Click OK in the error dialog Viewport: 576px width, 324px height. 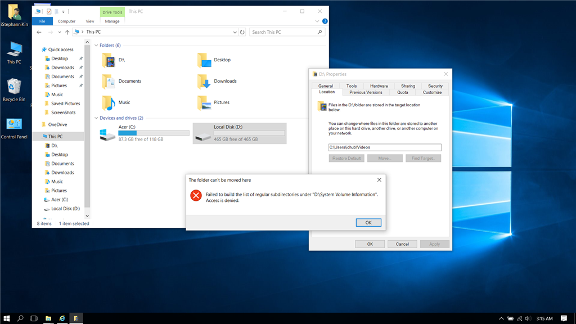368,223
